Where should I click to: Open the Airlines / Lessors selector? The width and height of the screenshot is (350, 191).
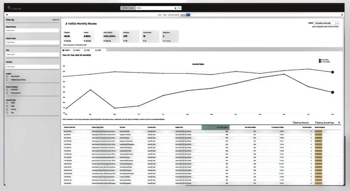[x=127, y=8]
